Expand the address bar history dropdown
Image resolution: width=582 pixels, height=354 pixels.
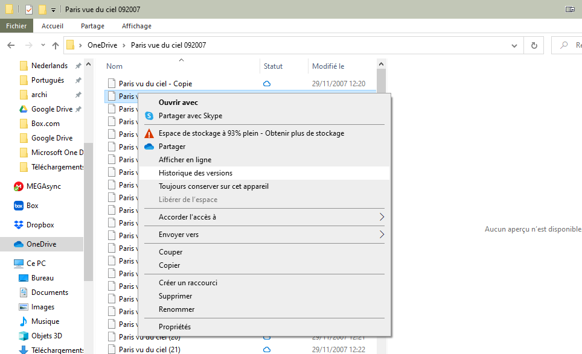[x=514, y=46]
